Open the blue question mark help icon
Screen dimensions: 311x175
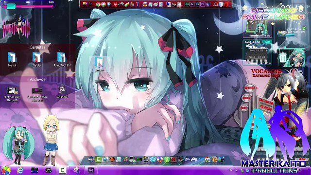[x=137, y=4]
